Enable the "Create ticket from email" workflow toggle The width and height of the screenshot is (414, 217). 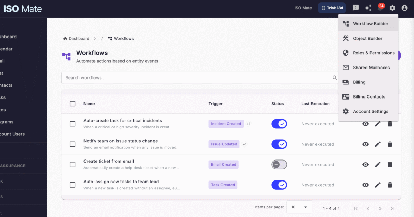279,164
